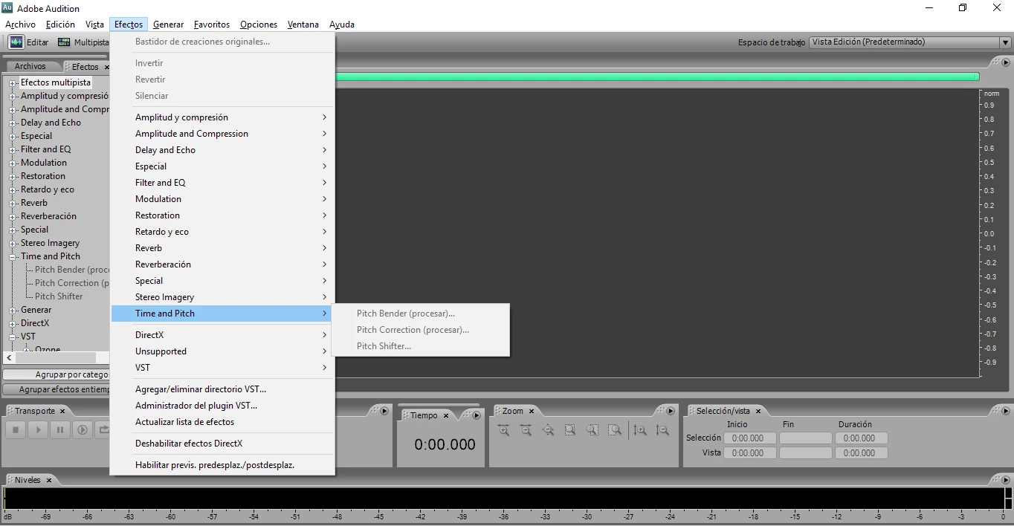Viewport: 1014px width, 526px height.
Task: Open the Archivo menu
Action: click(x=20, y=25)
